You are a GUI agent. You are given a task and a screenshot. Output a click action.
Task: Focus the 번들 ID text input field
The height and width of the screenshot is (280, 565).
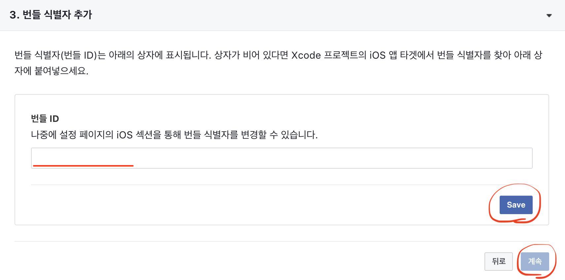pos(281,157)
